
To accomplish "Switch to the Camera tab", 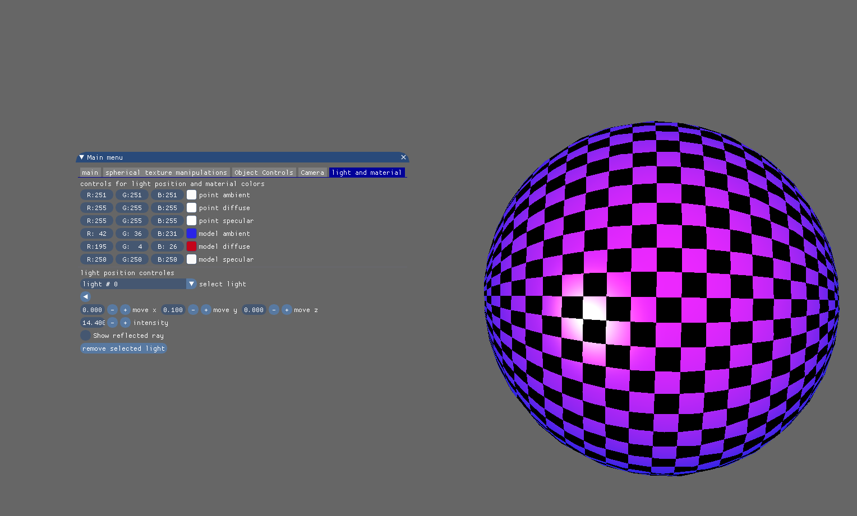I will coord(312,172).
